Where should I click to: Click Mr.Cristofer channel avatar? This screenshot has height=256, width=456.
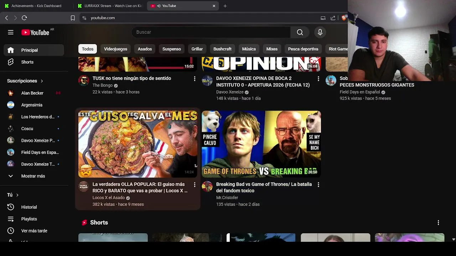[207, 186]
